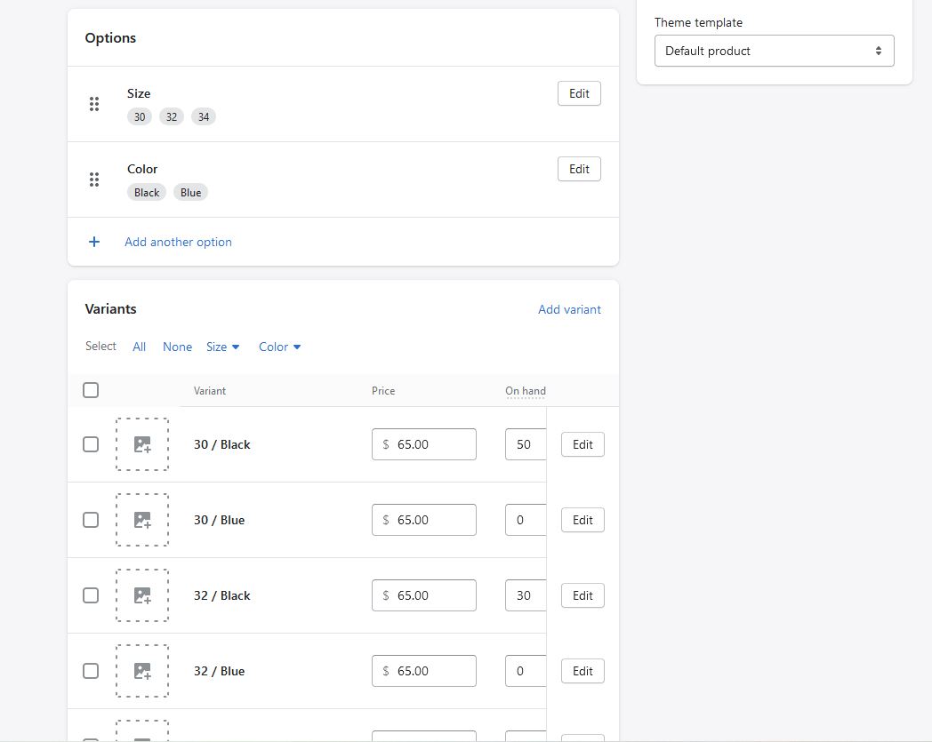Select All variants link
Viewport: 932px width, 742px height.
click(x=140, y=347)
